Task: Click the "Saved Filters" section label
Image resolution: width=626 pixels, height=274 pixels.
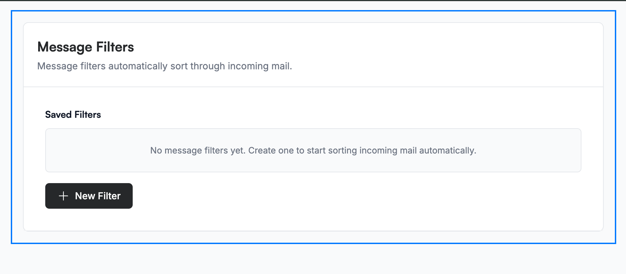Action: point(73,115)
